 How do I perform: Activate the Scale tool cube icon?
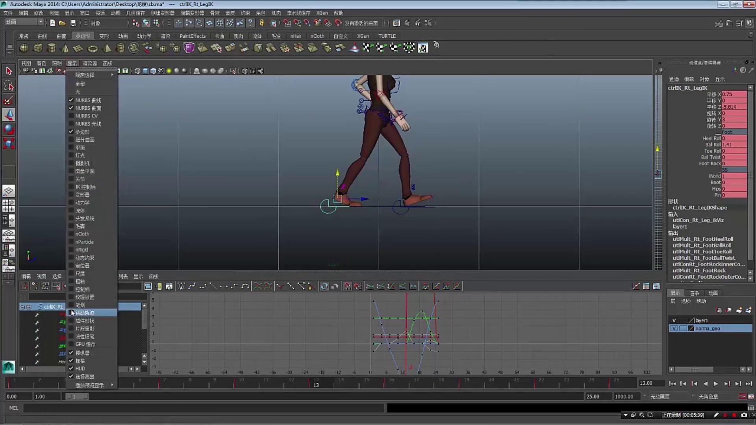click(9, 143)
